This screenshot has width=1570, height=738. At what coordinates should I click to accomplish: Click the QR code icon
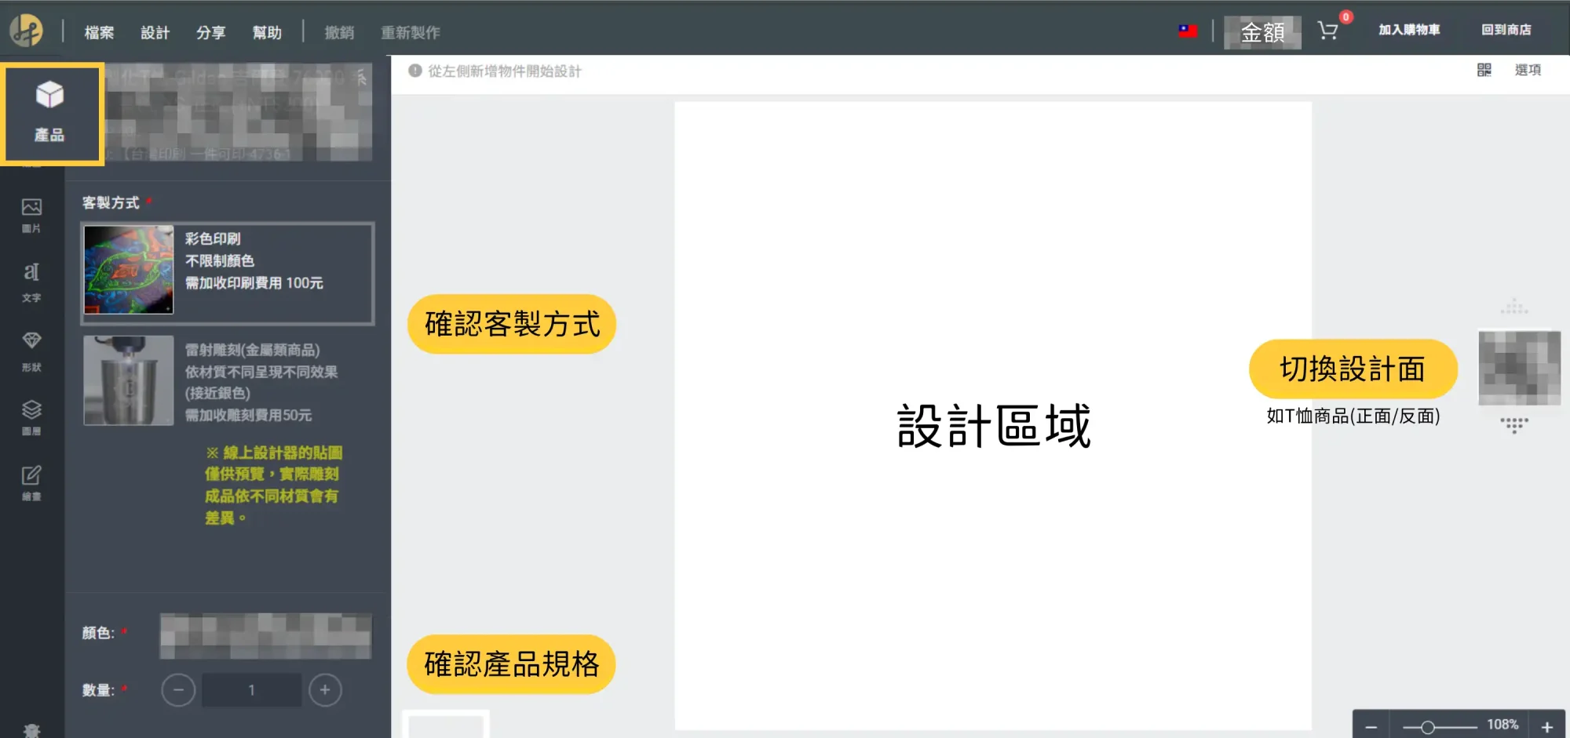click(1484, 70)
